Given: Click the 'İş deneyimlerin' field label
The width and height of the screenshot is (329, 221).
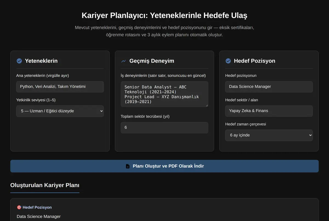Looking at the screenshot, I should (163, 75).
